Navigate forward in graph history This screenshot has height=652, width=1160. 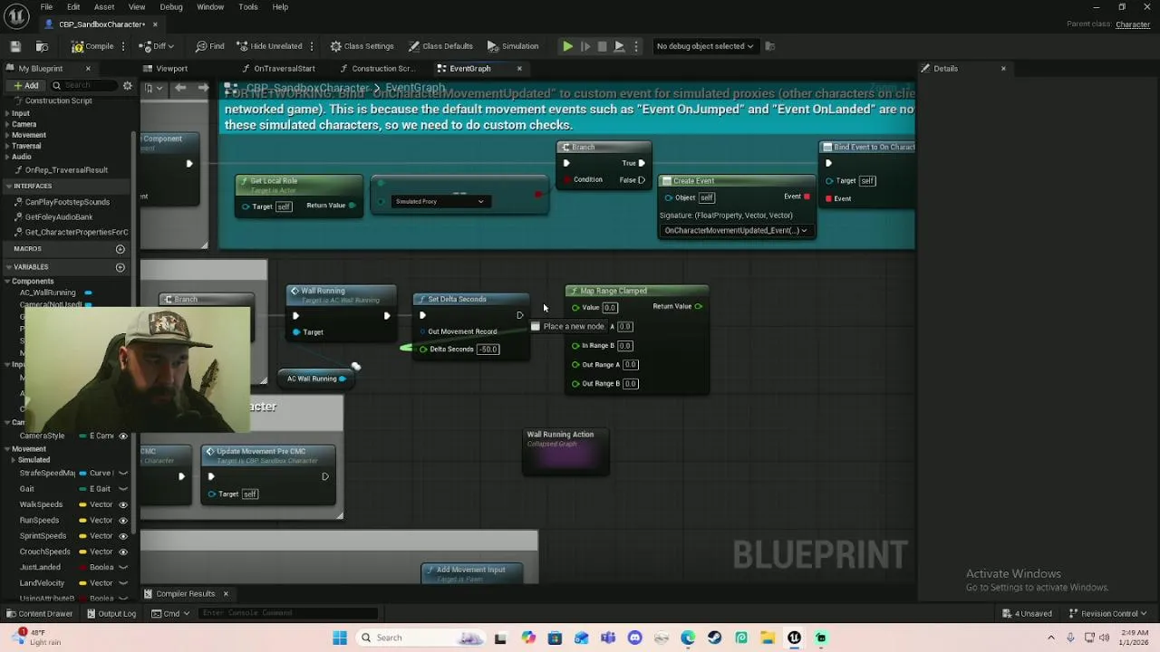click(x=204, y=88)
